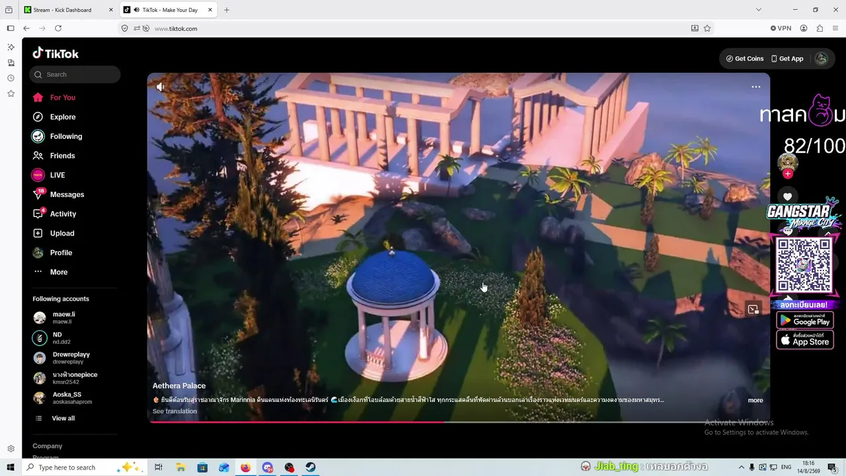Click the install-site icon in the address bar
846x476 pixels.
[695, 28]
